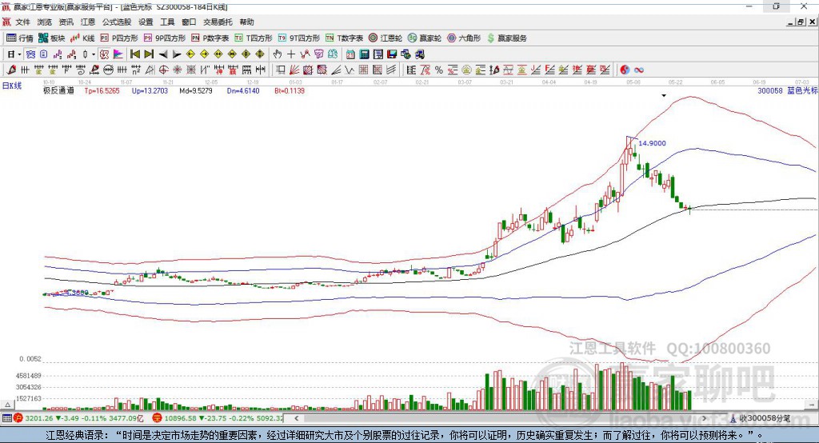Click the up triangle at volume panel left

7,405
